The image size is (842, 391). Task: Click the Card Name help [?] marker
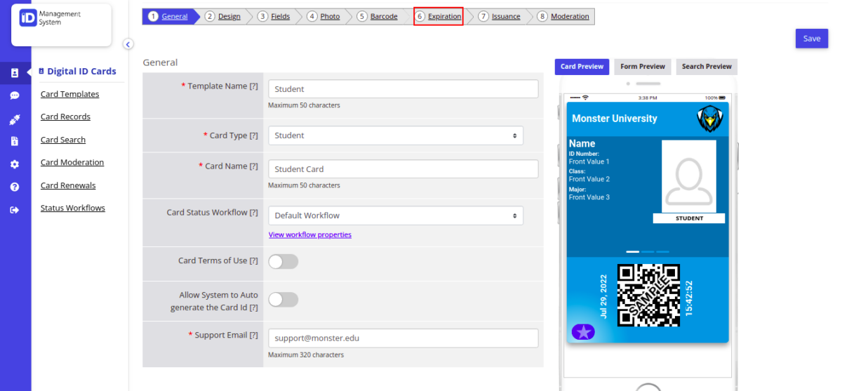pyautogui.click(x=254, y=166)
